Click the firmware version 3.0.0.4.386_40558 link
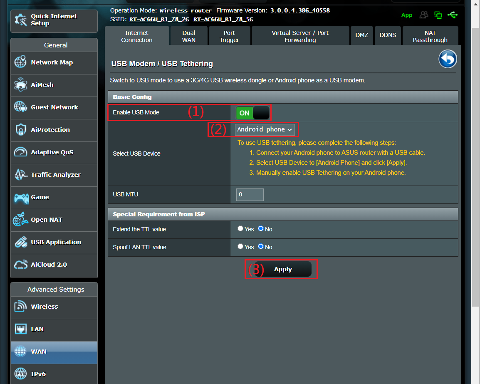This screenshot has width=480, height=384. click(300, 10)
